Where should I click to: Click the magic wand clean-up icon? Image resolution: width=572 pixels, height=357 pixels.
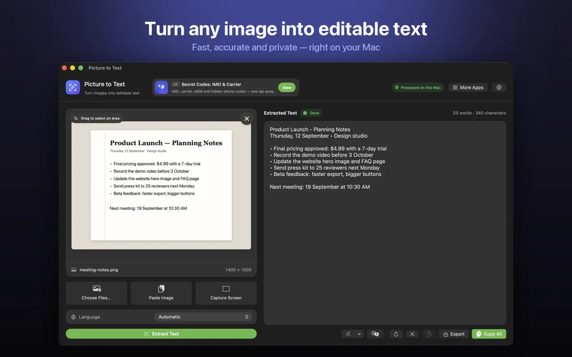(348, 334)
